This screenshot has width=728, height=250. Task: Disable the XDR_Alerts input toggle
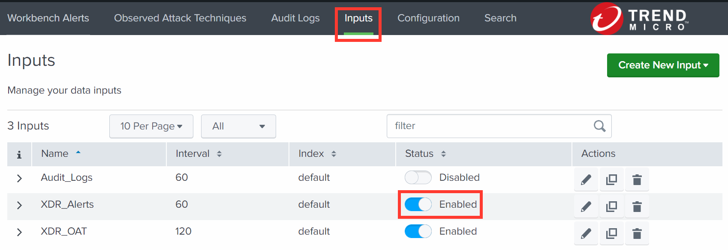tap(418, 205)
